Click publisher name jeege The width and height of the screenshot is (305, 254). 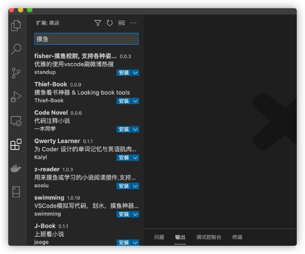tap(42, 242)
